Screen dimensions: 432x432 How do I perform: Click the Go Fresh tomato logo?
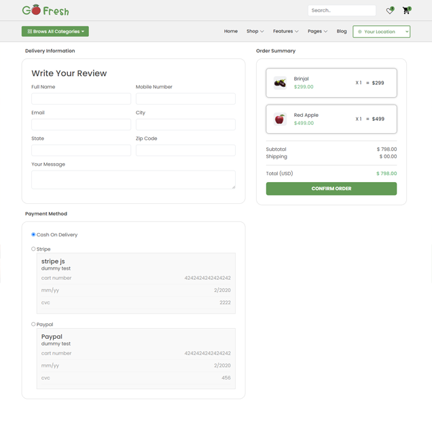46,10
